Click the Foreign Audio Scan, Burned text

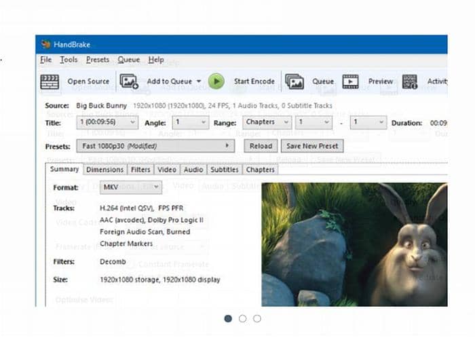[145, 232]
